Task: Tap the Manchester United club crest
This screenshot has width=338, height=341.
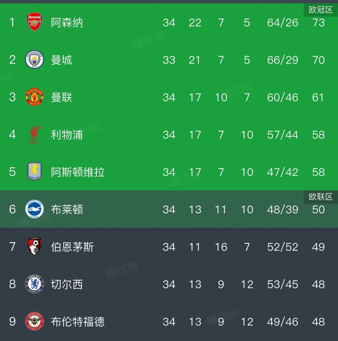Action: (x=35, y=97)
